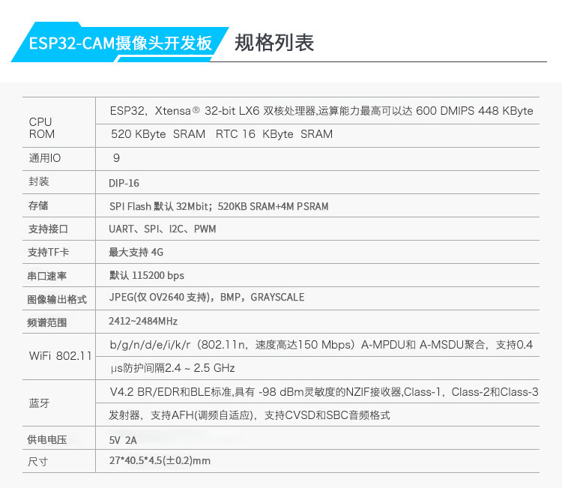Screen dimensions: 562x488
Task: Click the V4.2 BR/EDR和BLE标准 line
Action: tap(324, 392)
